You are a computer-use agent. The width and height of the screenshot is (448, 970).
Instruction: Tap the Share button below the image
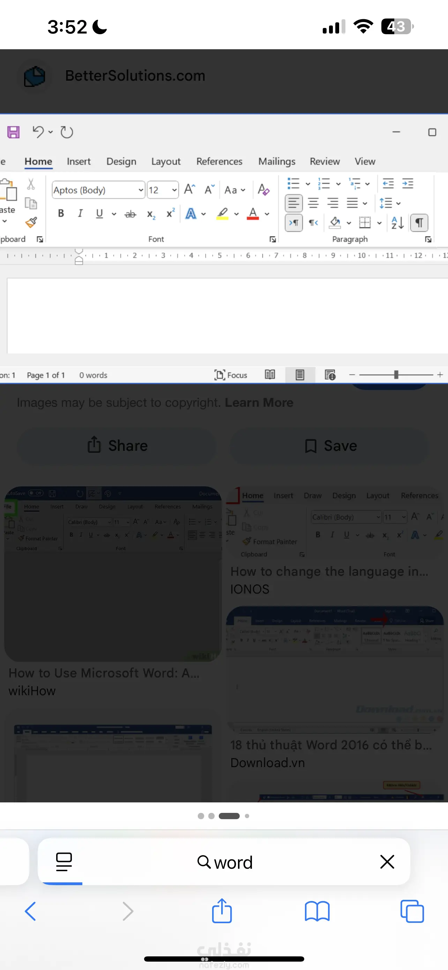(117, 446)
